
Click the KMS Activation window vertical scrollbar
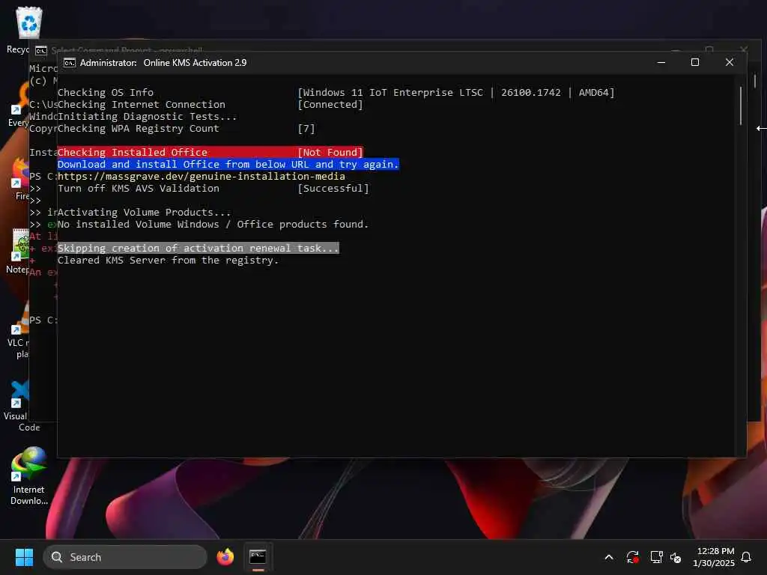(741, 106)
